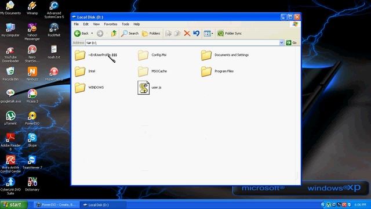This screenshot has height=209, width=371.
Task: Open the Back history dropdown arrow
Action: [x=92, y=34]
